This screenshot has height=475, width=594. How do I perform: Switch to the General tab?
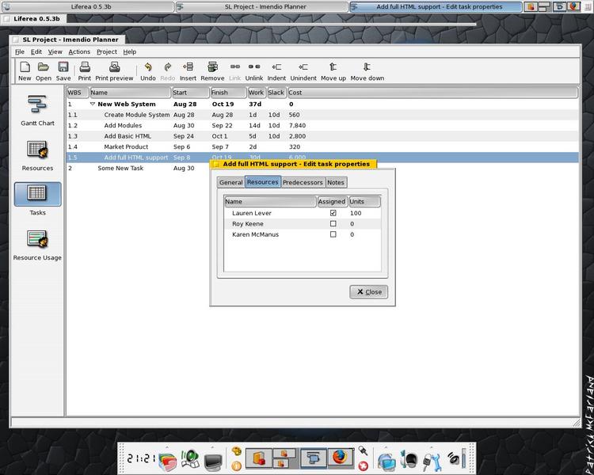tap(230, 182)
